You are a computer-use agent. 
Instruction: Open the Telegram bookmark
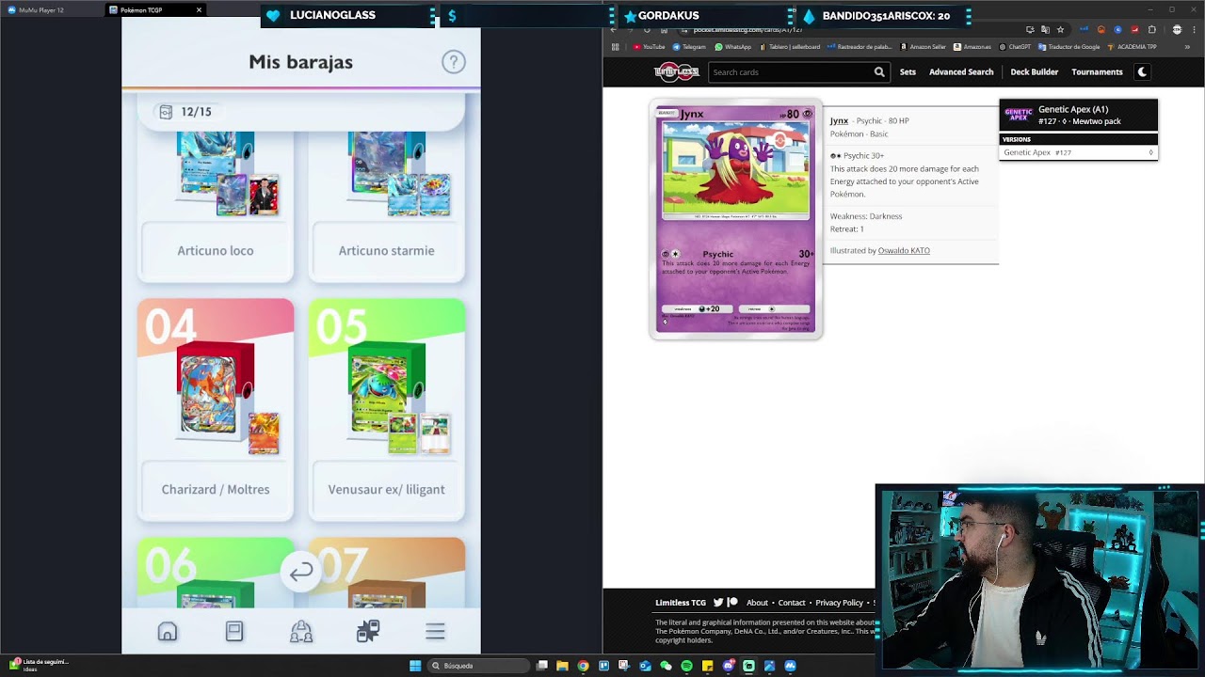tap(689, 47)
